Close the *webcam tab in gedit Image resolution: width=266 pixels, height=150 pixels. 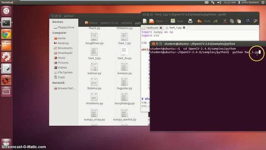161,27
